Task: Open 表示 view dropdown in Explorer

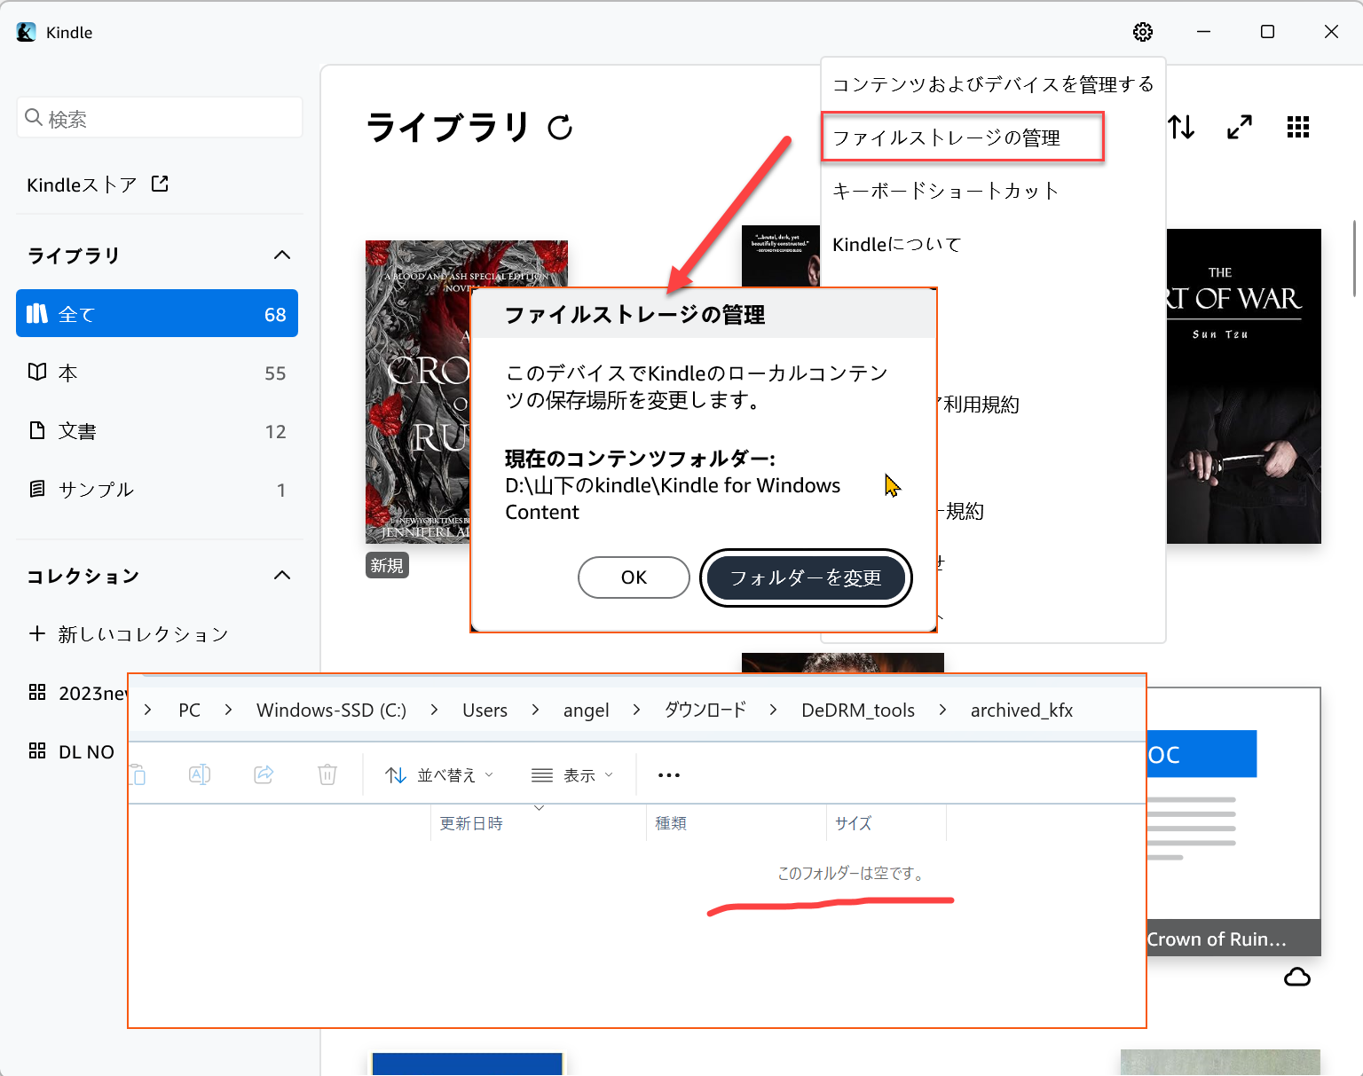Action: 572,775
